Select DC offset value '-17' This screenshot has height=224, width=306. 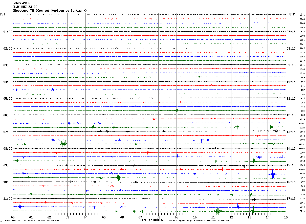pyautogui.click(x=303, y=99)
